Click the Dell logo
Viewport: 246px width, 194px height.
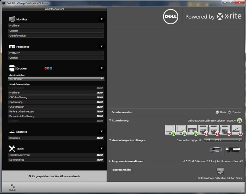[171, 17]
